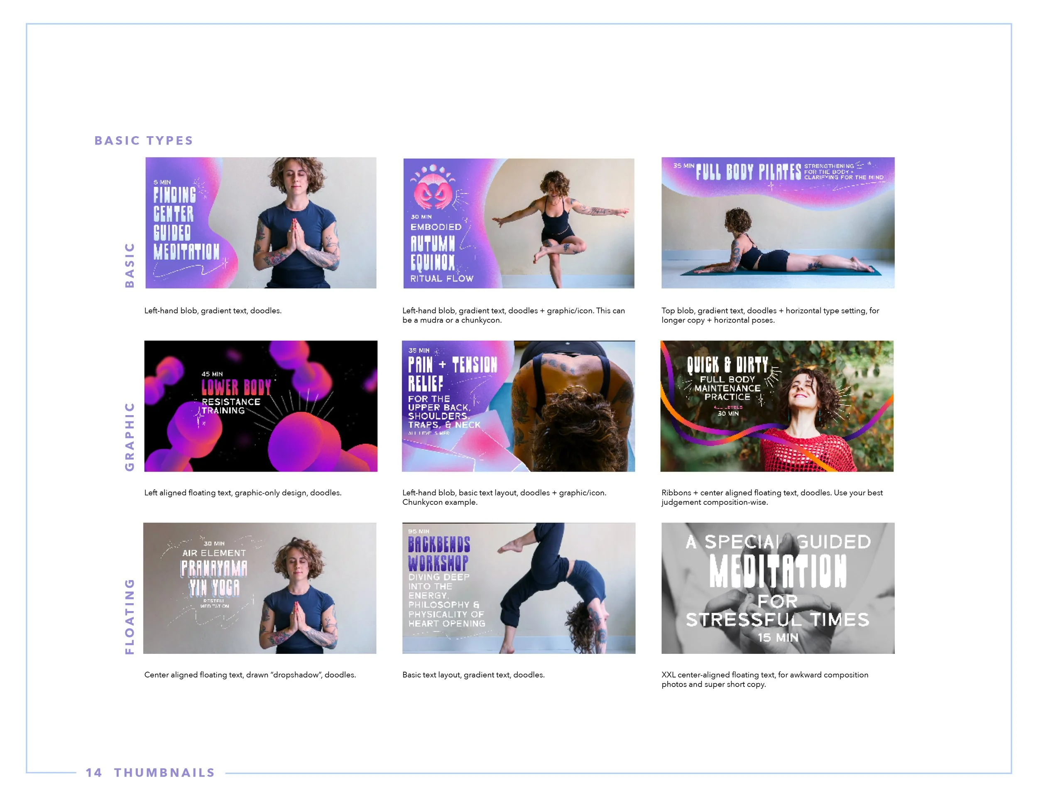Viewport: 1038px width, 802px height.
Task: Click the Finding Center Guided Meditation thumbnail
Action: (260, 223)
